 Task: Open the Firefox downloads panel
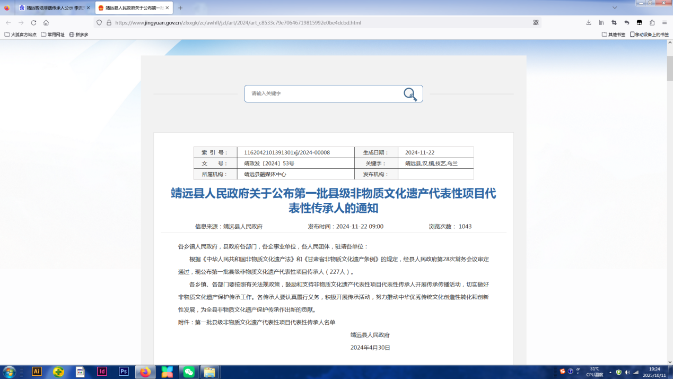(x=589, y=23)
